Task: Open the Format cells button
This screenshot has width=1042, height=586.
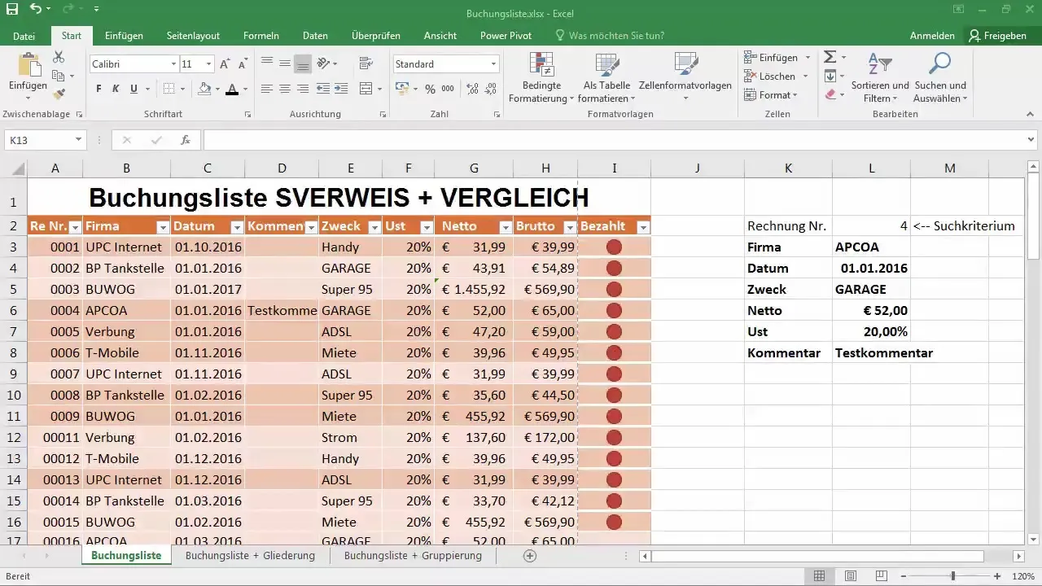Action: 770,95
